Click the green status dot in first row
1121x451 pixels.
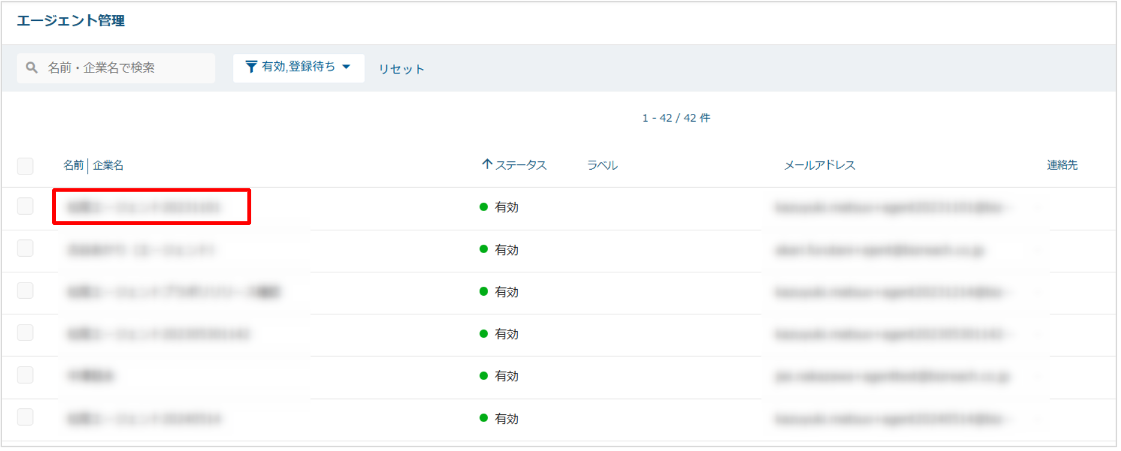[x=484, y=207]
